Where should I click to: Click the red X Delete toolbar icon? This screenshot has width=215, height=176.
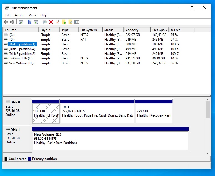tap(51, 22)
